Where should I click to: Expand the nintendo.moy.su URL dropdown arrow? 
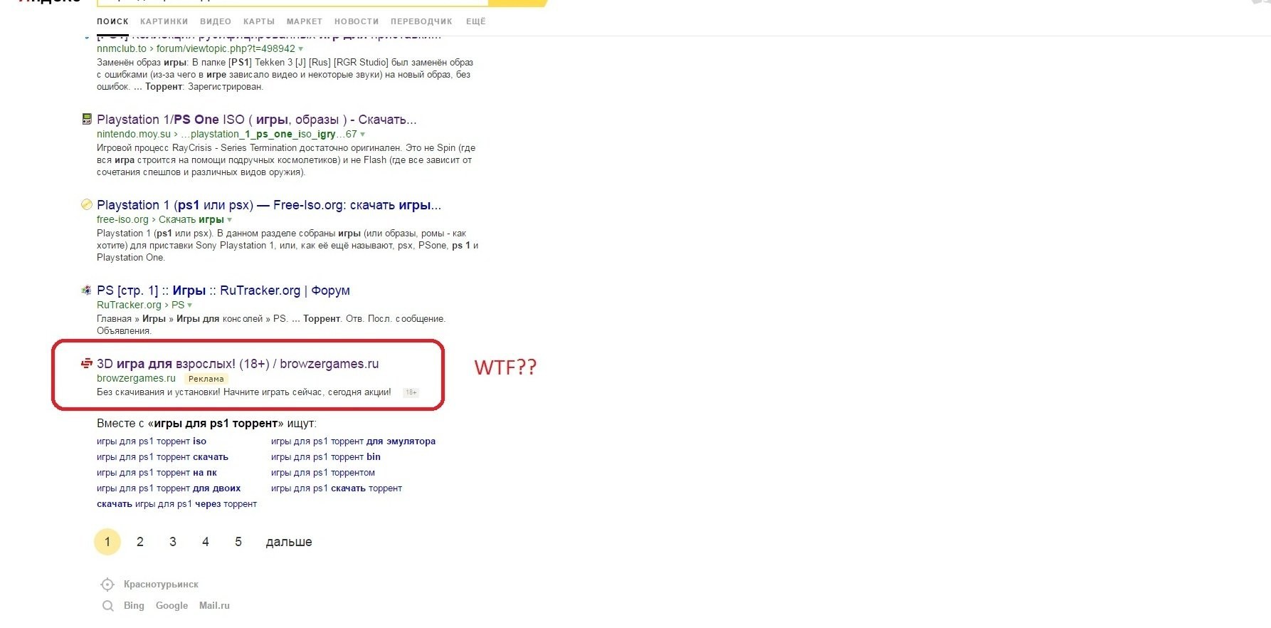pos(363,135)
